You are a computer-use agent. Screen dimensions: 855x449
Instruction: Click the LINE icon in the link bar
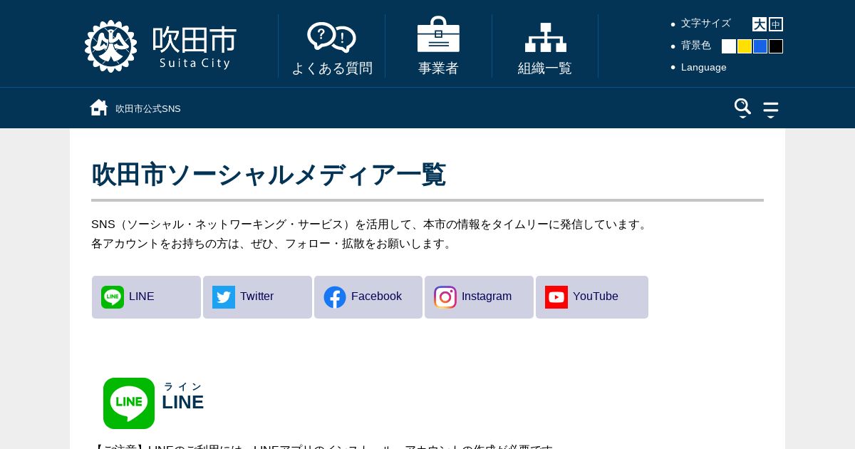(113, 297)
